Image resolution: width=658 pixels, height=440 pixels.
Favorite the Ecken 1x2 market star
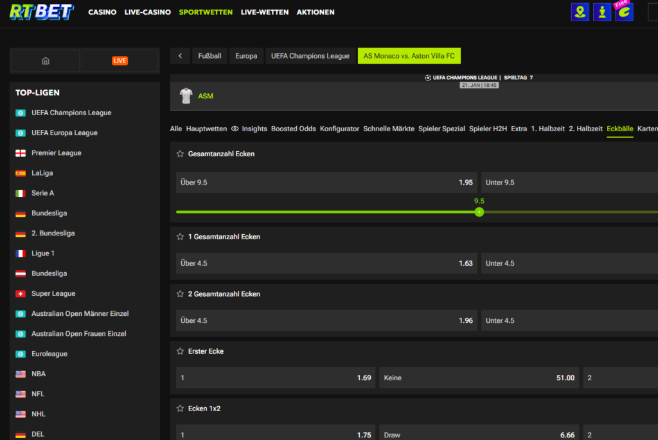[x=180, y=408]
